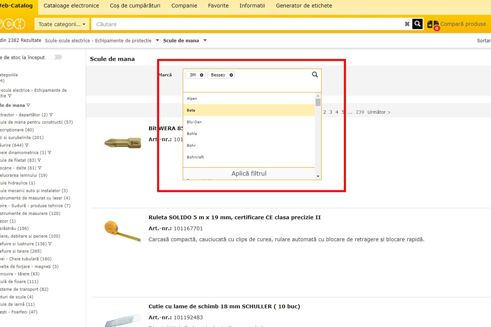Open Cataloage electronice menu
This screenshot has height=327, width=491.
[x=71, y=6]
